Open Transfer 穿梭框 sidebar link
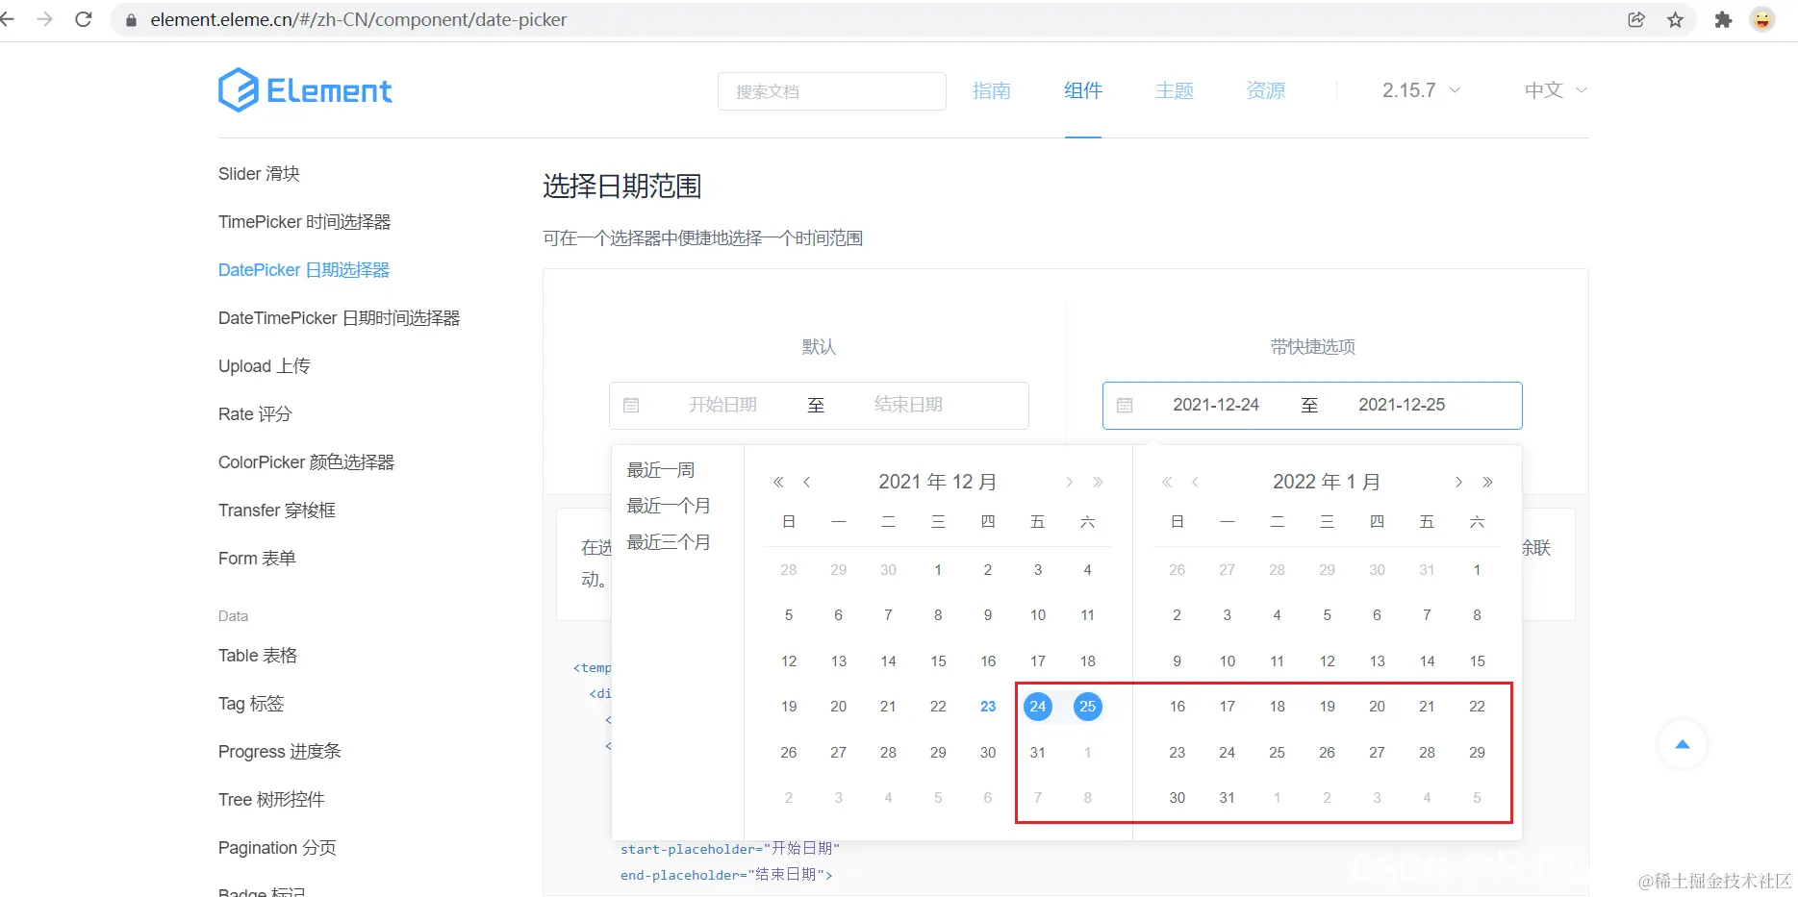 [x=277, y=511]
